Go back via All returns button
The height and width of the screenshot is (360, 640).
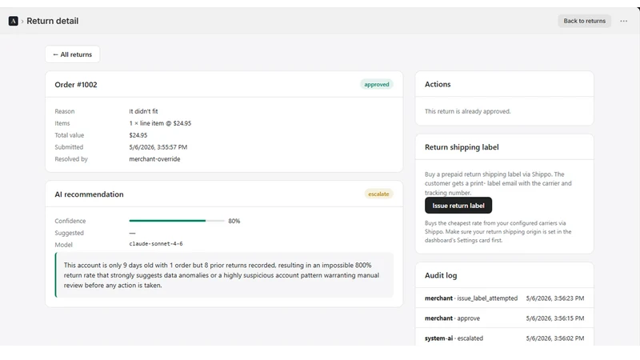click(72, 54)
